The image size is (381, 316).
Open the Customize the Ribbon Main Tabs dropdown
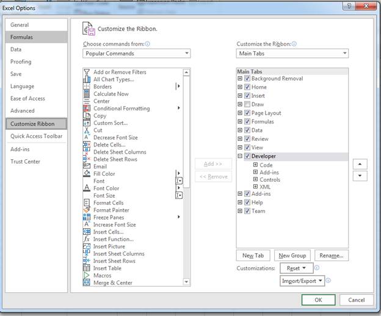[292, 54]
